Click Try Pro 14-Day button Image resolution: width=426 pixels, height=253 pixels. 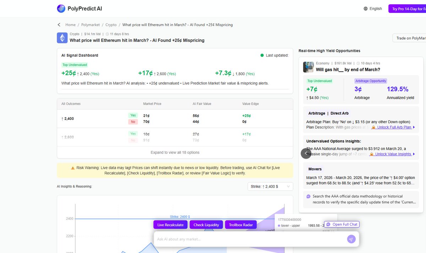pyautogui.click(x=407, y=9)
